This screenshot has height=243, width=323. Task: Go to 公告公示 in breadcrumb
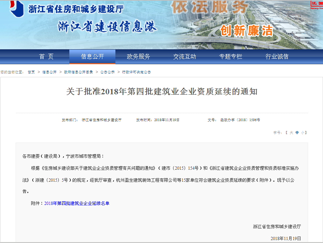pyautogui.click(x=107, y=72)
